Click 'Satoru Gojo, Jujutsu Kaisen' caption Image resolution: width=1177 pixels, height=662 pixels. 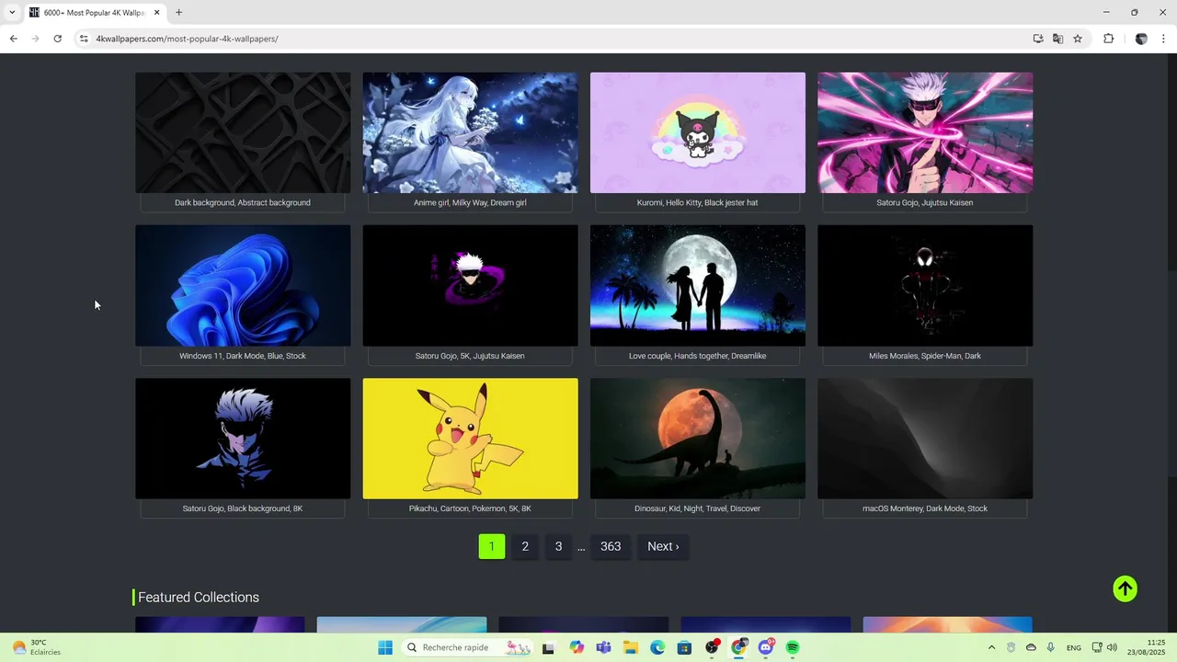tap(925, 202)
